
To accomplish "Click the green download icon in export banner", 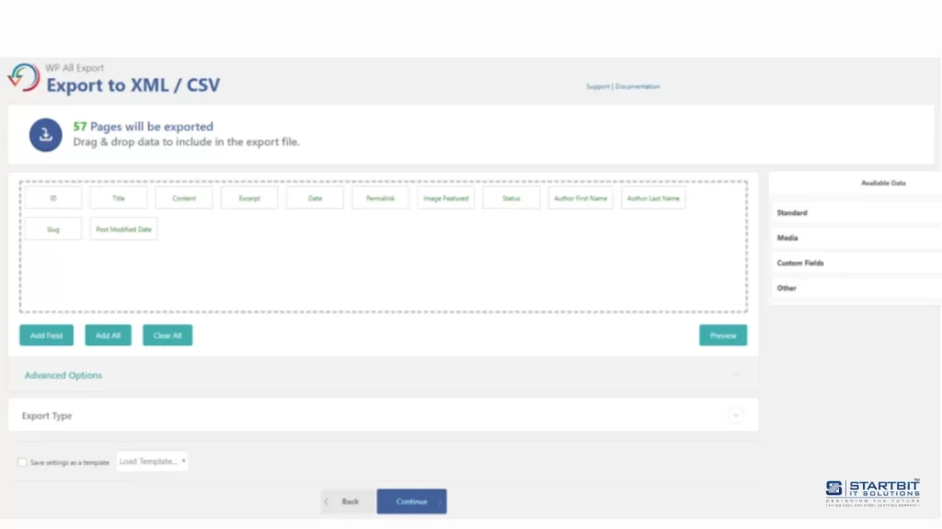I will click(x=45, y=135).
